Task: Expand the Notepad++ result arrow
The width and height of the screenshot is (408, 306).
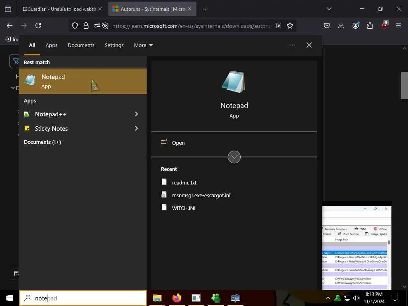Action: [136, 114]
